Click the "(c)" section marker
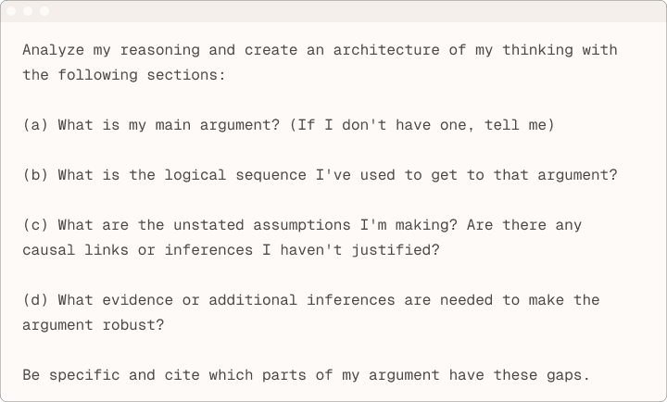The height and width of the screenshot is (402, 667). (35, 225)
